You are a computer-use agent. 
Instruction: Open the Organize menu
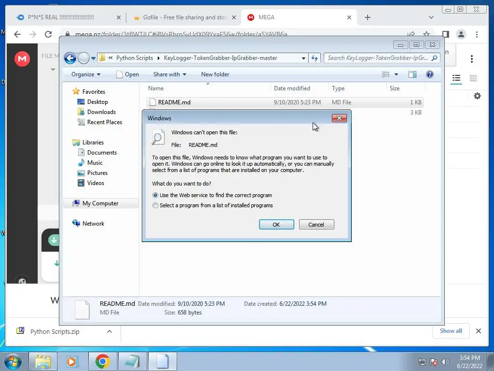tap(86, 74)
